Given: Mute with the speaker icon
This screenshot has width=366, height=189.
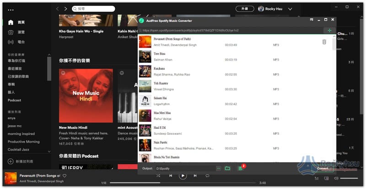Looking at the screenshot, I should pyautogui.click(x=336, y=178).
